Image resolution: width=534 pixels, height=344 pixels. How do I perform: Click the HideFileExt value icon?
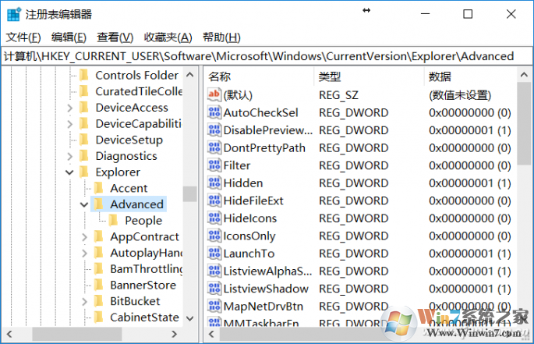pos(214,200)
